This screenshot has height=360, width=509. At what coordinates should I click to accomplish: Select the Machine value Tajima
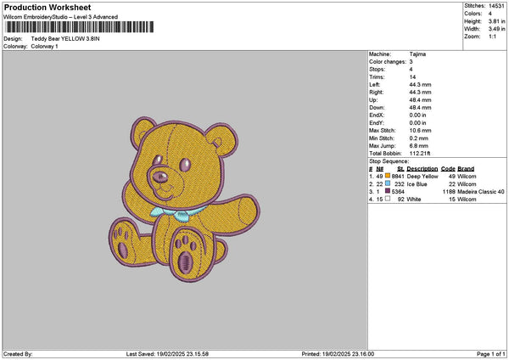pos(417,53)
